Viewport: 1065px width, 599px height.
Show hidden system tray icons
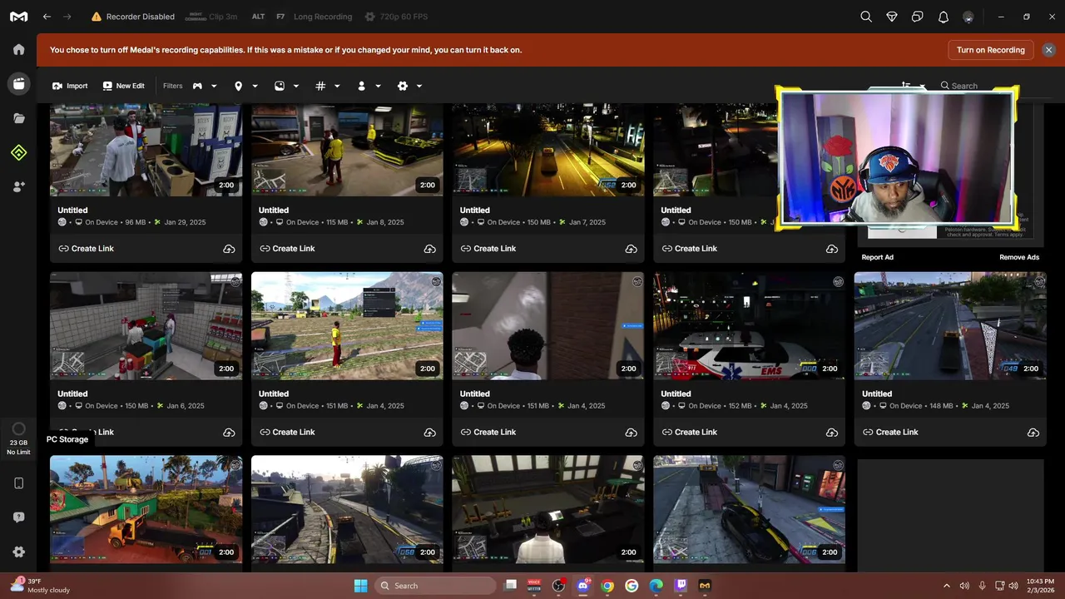tap(946, 586)
